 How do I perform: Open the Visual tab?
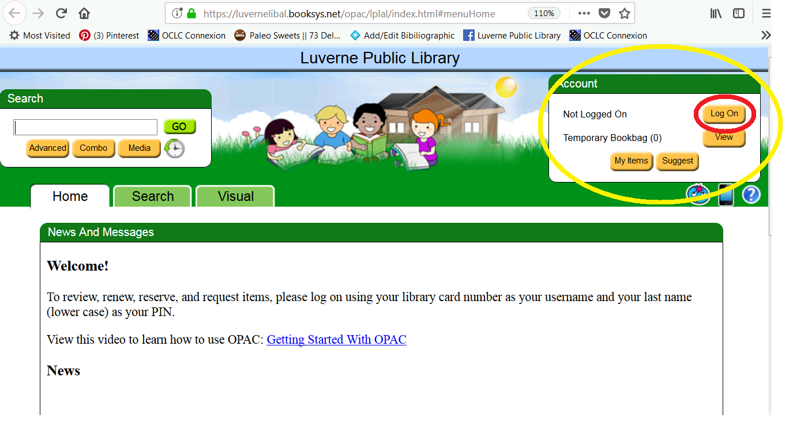pyautogui.click(x=234, y=196)
